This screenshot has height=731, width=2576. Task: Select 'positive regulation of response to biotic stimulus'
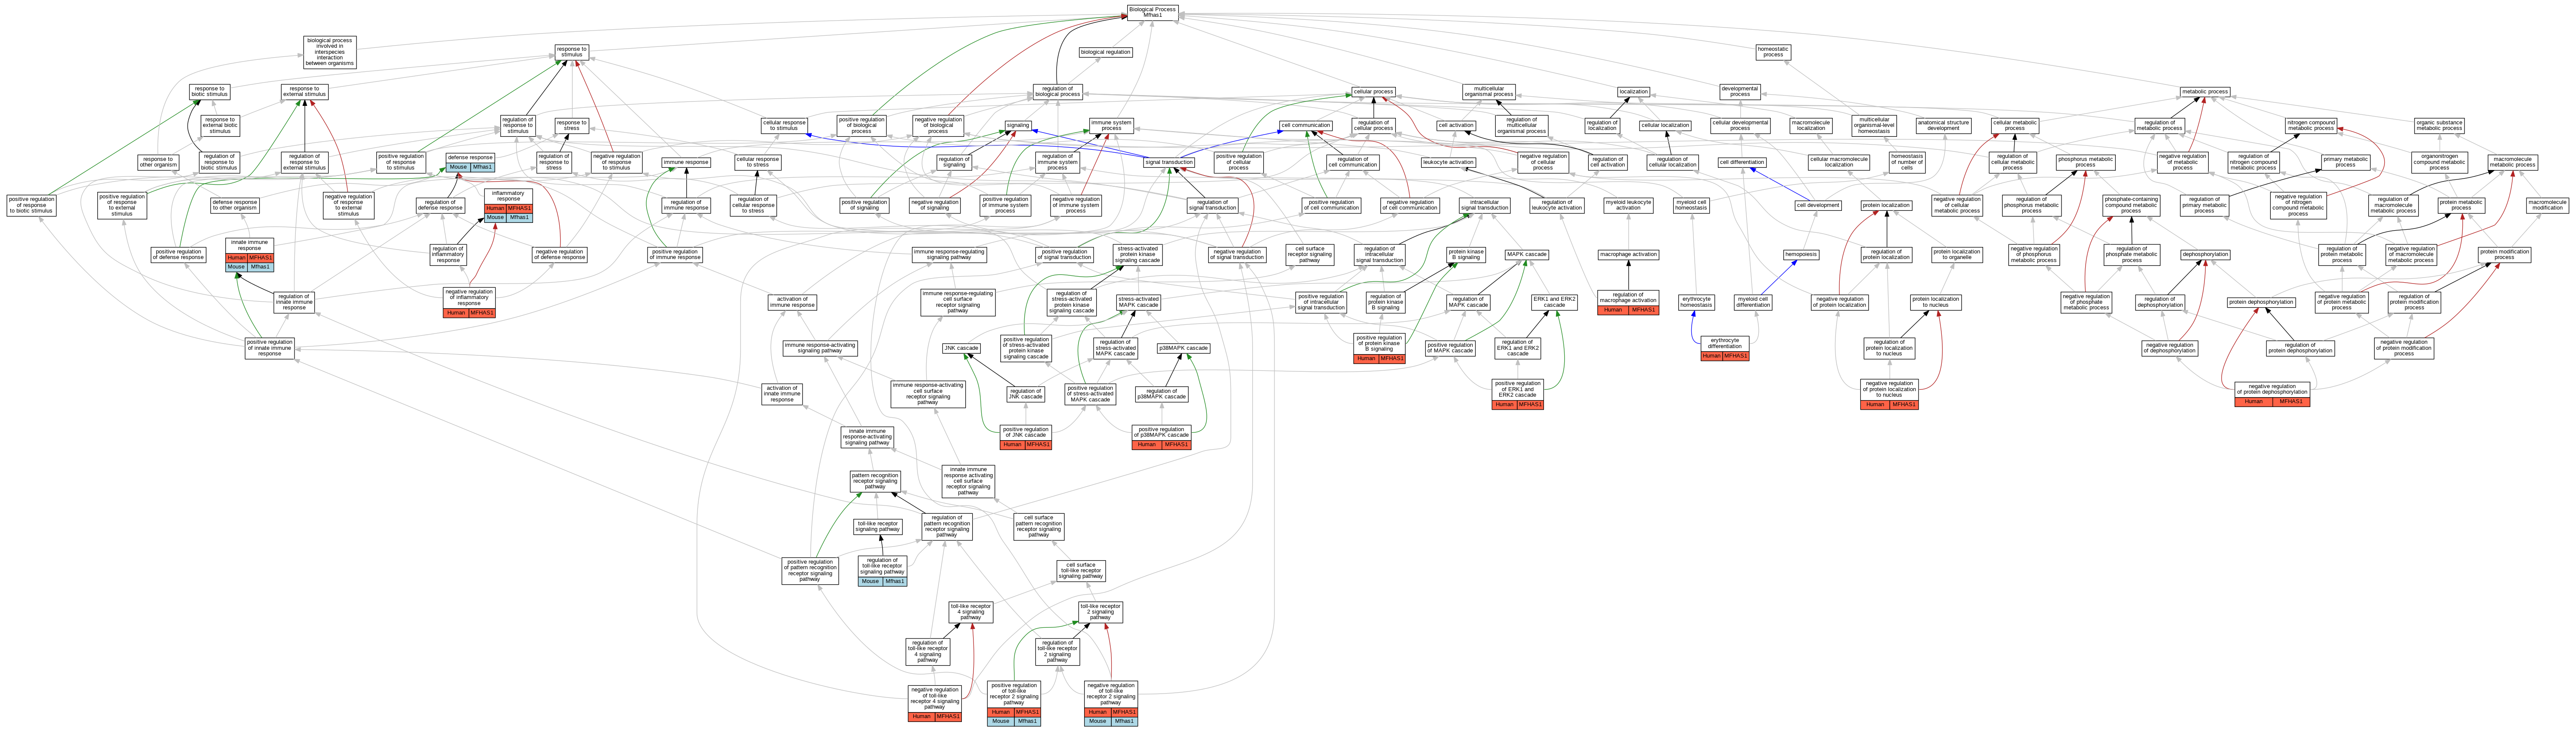[x=31, y=206]
